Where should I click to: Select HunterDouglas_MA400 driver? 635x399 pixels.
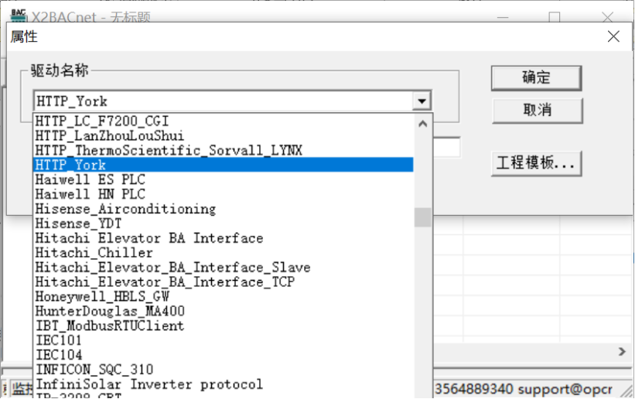click(224, 311)
